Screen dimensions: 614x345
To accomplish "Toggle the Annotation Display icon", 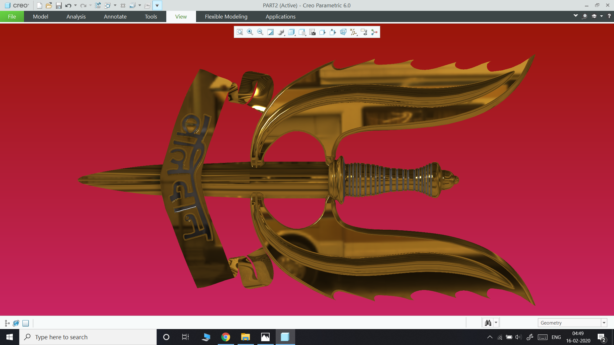I will pyautogui.click(x=364, y=32).
